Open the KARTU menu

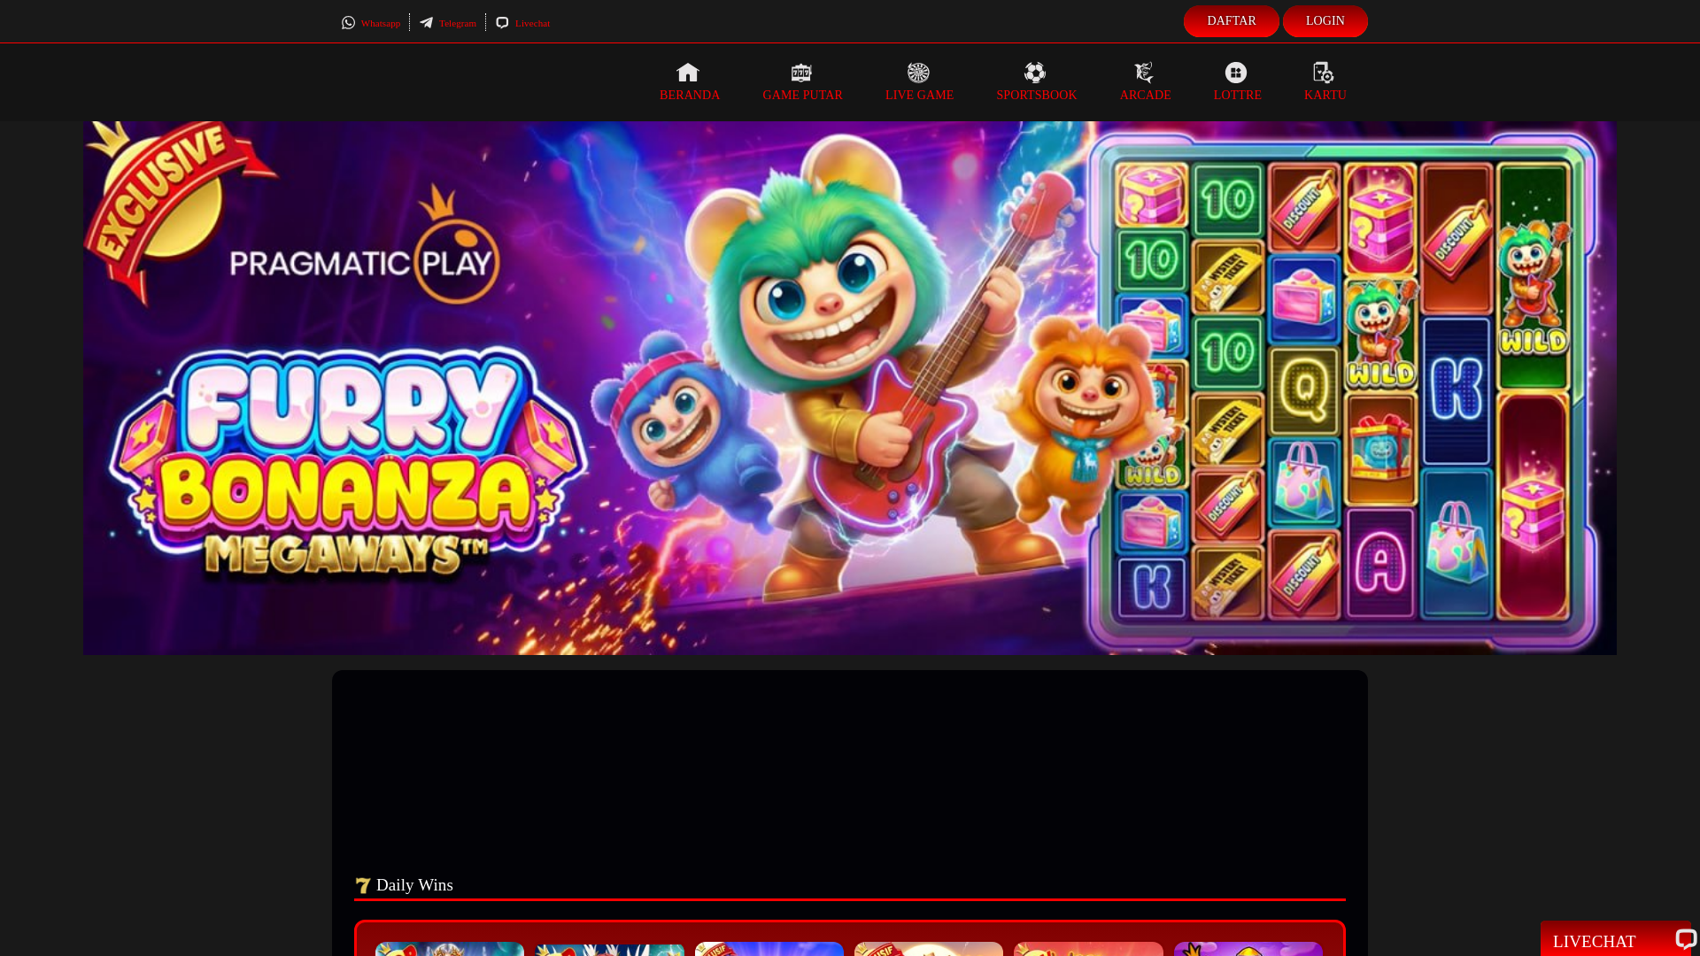(x=1325, y=95)
